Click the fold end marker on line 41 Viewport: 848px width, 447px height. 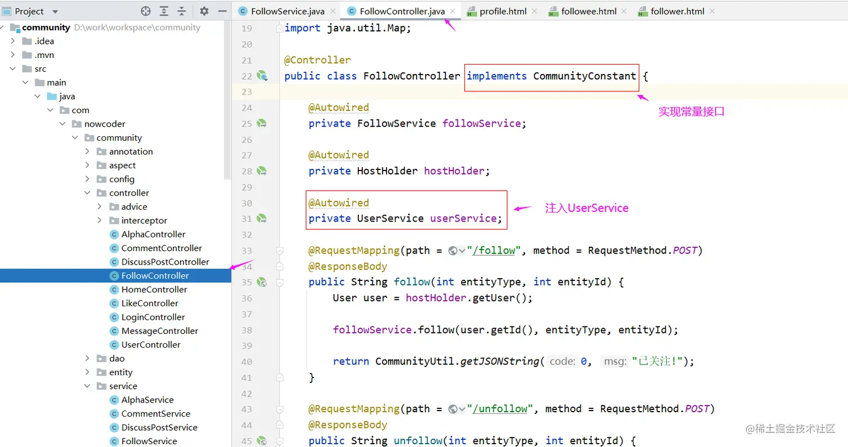pos(280,377)
